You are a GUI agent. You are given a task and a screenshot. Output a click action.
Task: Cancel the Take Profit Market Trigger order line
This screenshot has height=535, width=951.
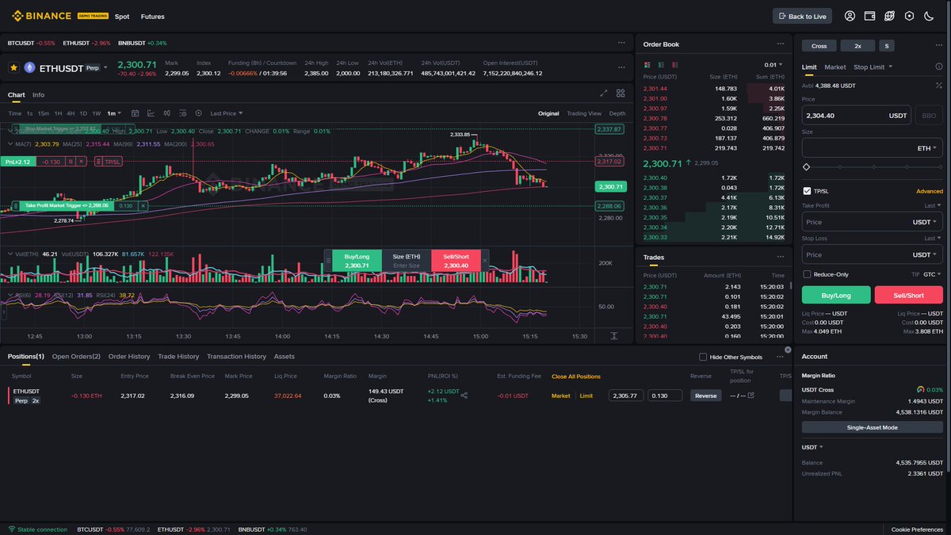143,205
